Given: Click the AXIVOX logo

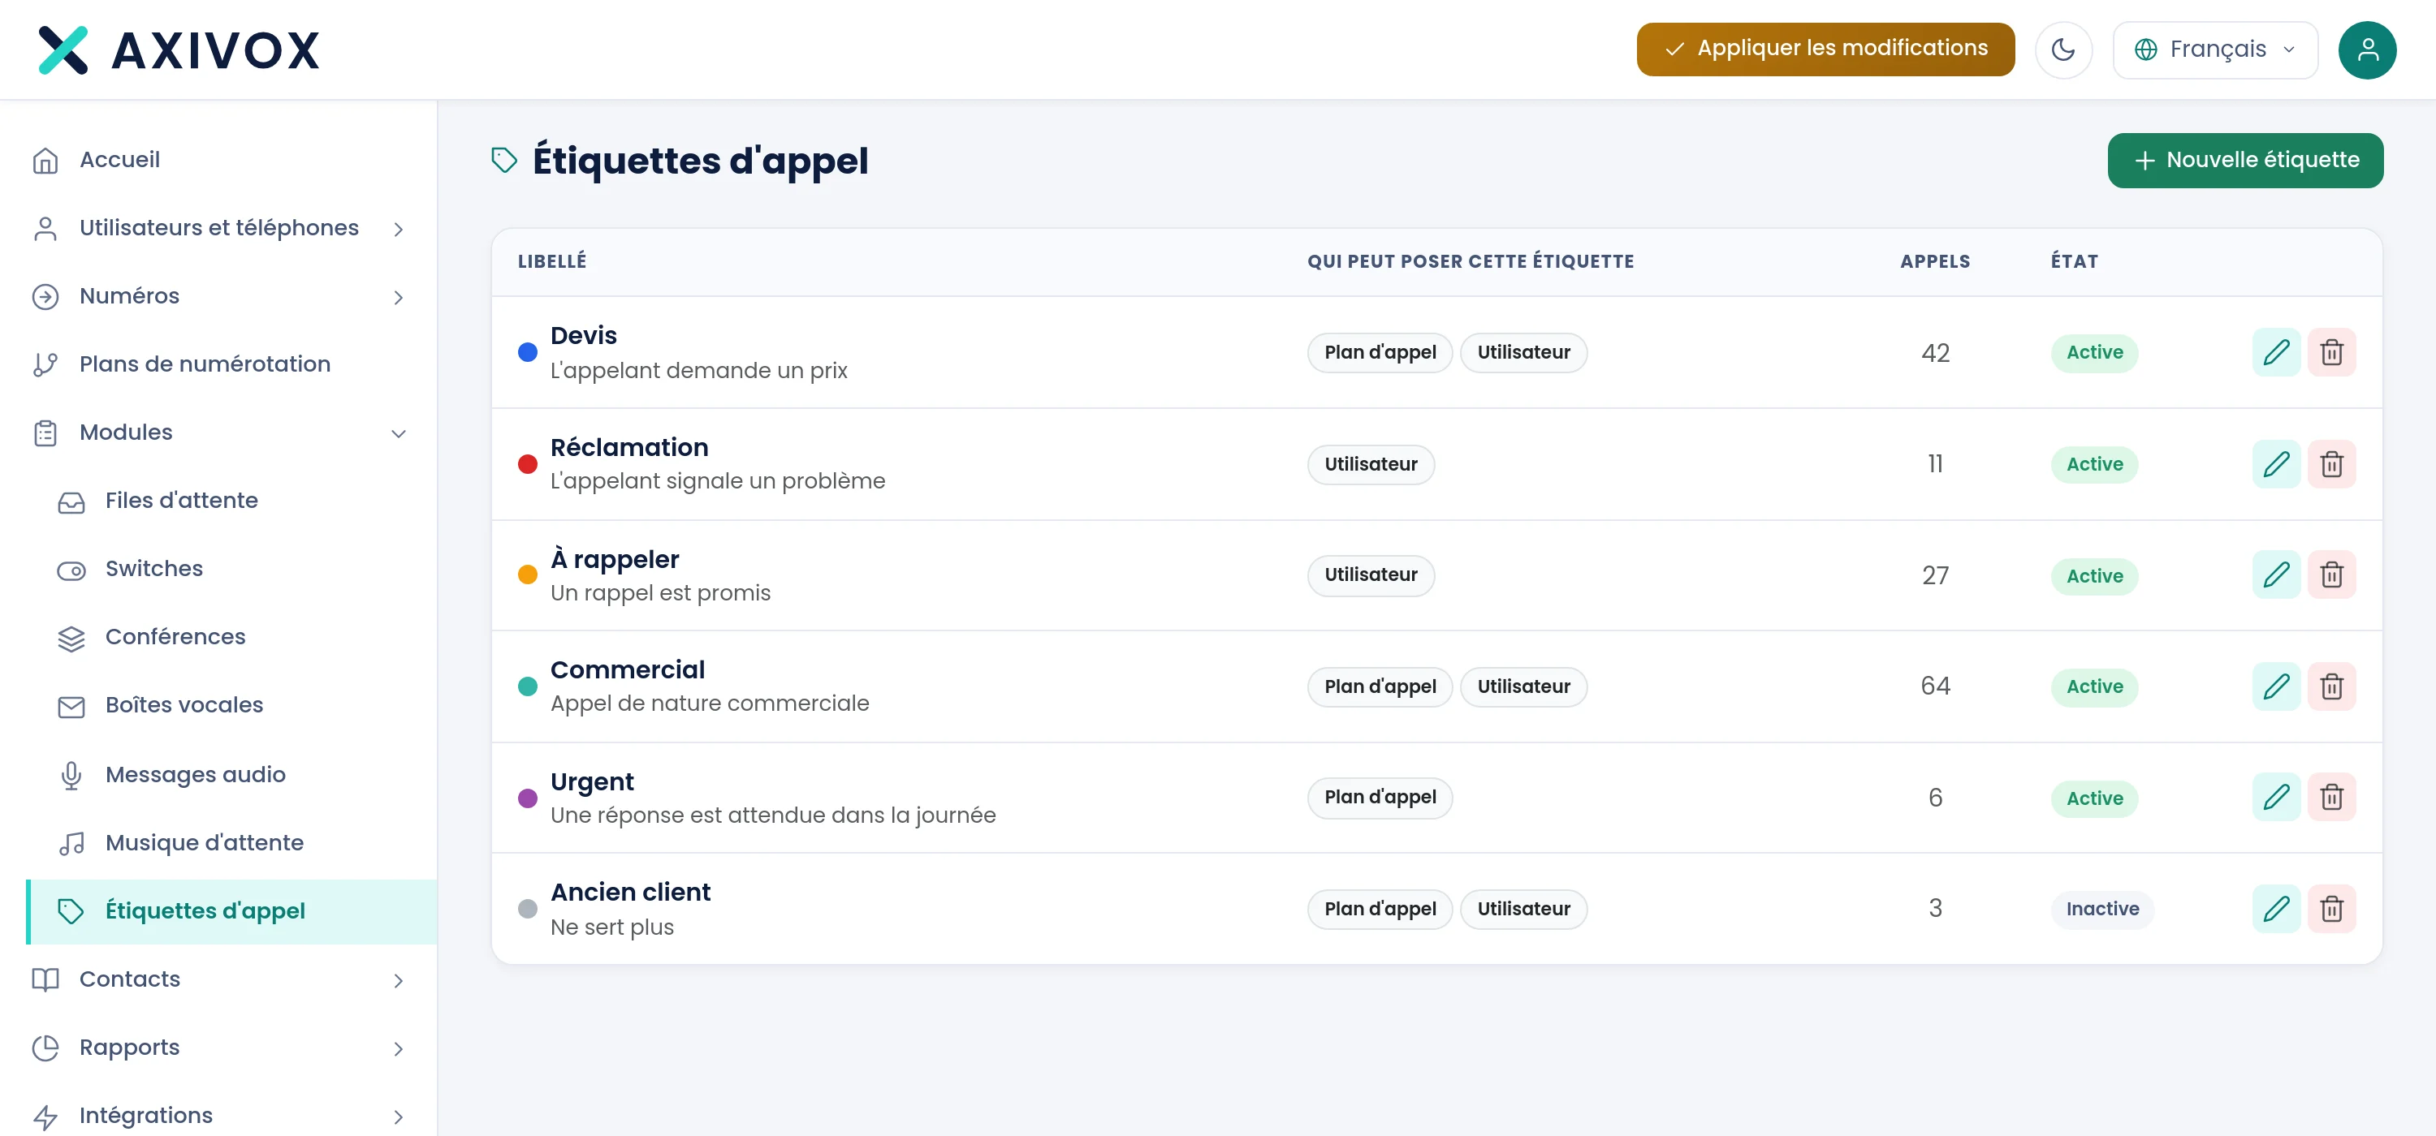Looking at the screenshot, I should [x=179, y=50].
